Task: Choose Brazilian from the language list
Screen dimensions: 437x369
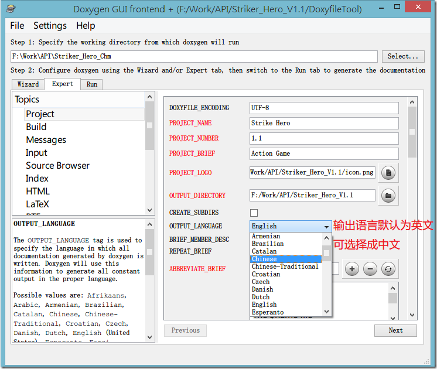Action: [286, 244]
